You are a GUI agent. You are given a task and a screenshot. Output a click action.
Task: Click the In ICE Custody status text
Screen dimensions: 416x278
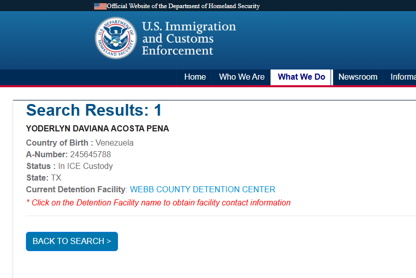[85, 166]
